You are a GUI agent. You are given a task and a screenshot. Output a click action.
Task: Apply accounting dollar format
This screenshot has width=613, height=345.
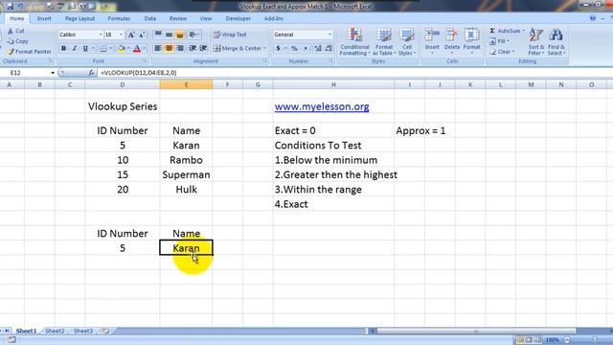pos(278,49)
